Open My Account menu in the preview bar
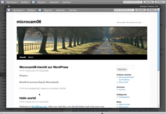The image size is (166, 114). [x=19, y=10]
